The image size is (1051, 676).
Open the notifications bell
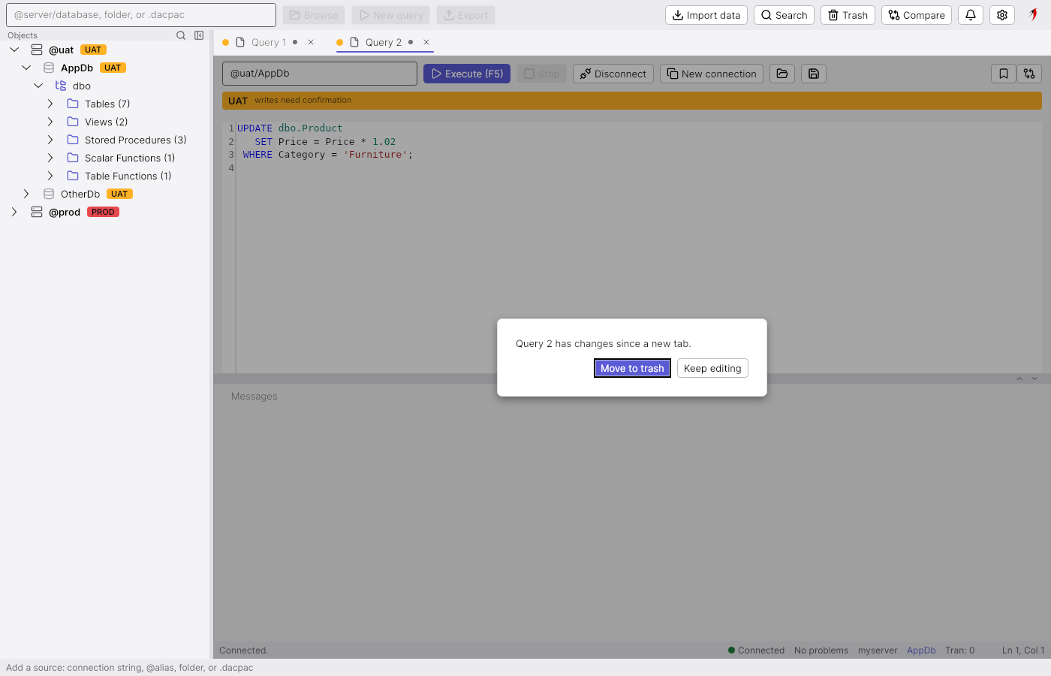tap(971, 15)
